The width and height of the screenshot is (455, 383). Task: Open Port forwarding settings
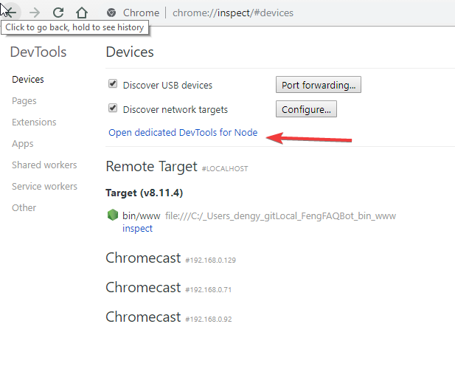coord(319,85)
